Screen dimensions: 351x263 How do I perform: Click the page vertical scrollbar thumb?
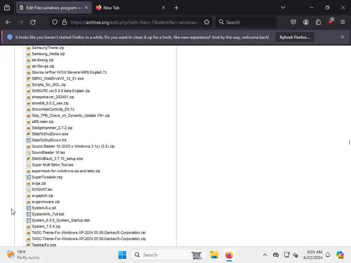349,142
